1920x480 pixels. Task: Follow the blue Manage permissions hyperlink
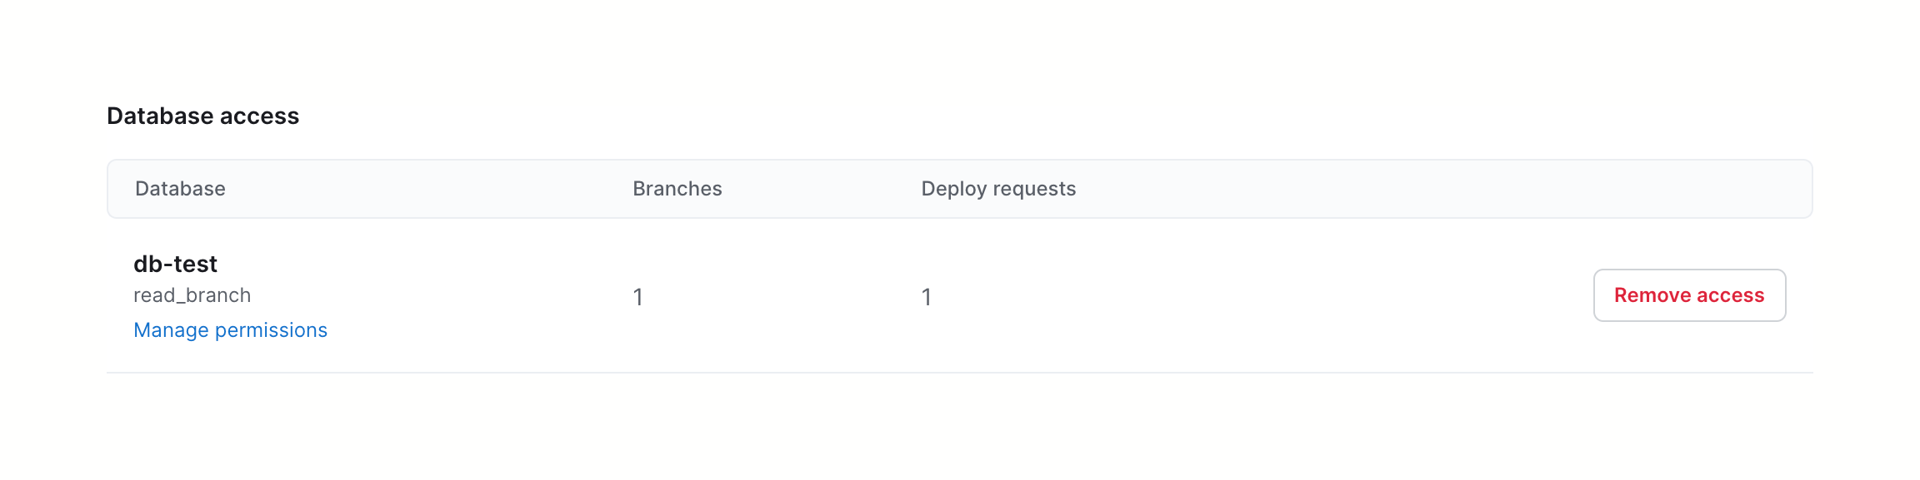pos(230,330)
